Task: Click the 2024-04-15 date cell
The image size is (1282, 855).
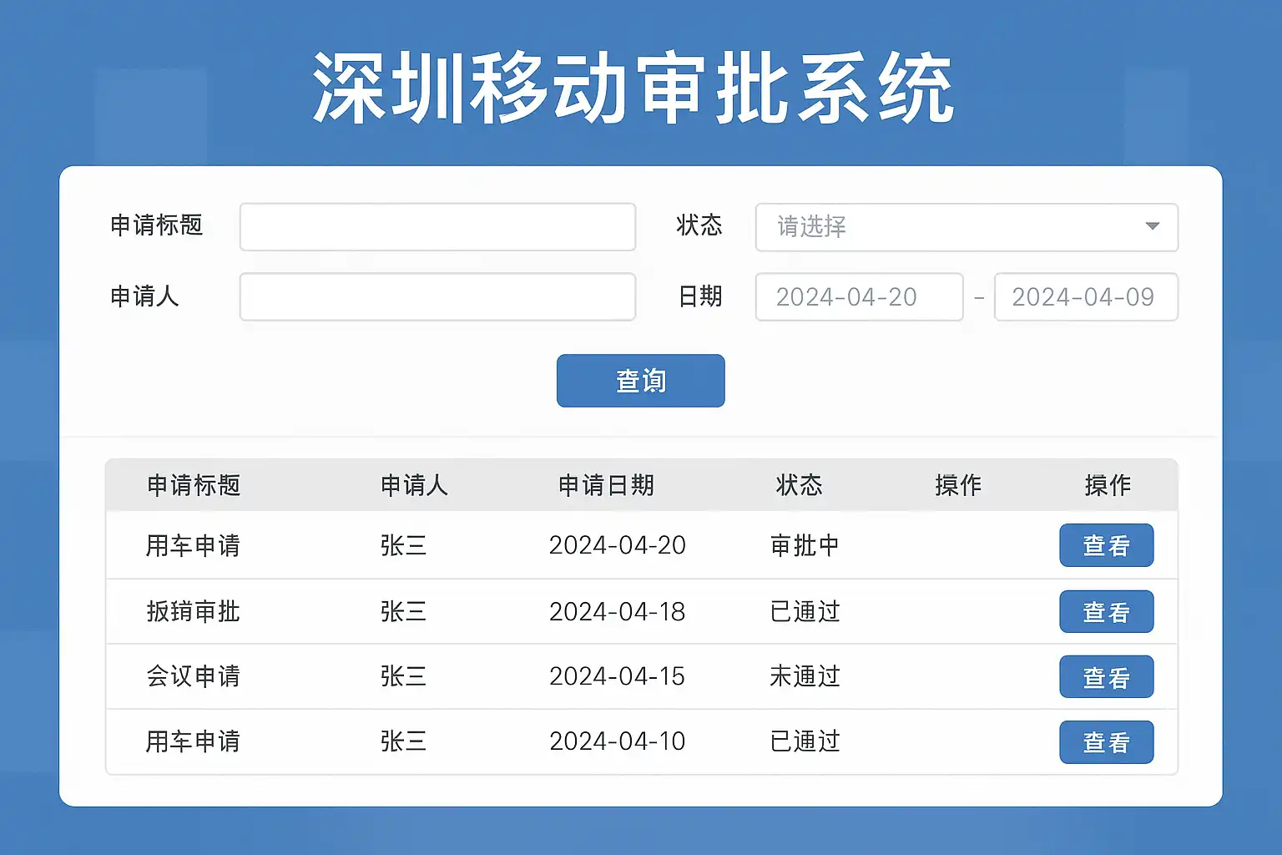Action: pyautogui.click(x=617, y=676)
